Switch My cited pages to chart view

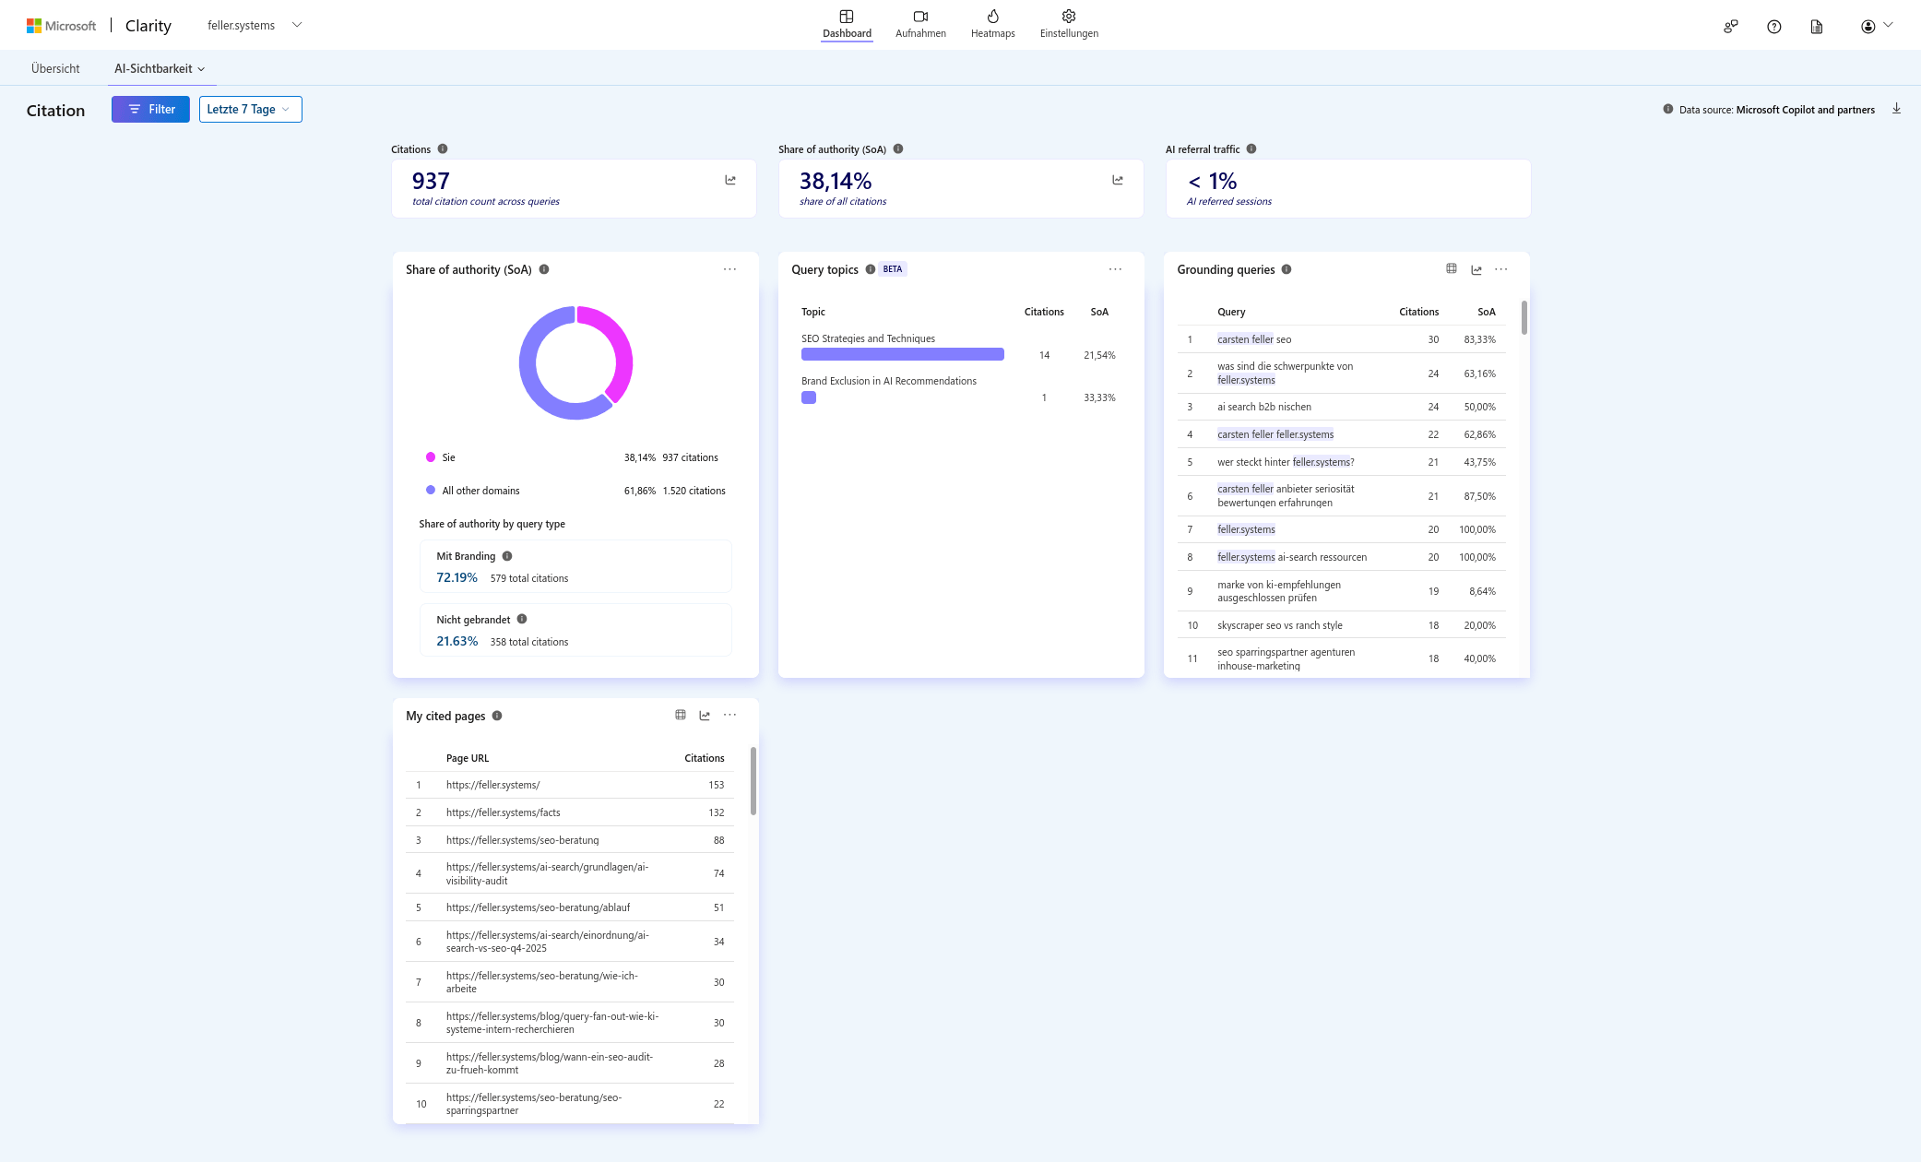[705, 715]
